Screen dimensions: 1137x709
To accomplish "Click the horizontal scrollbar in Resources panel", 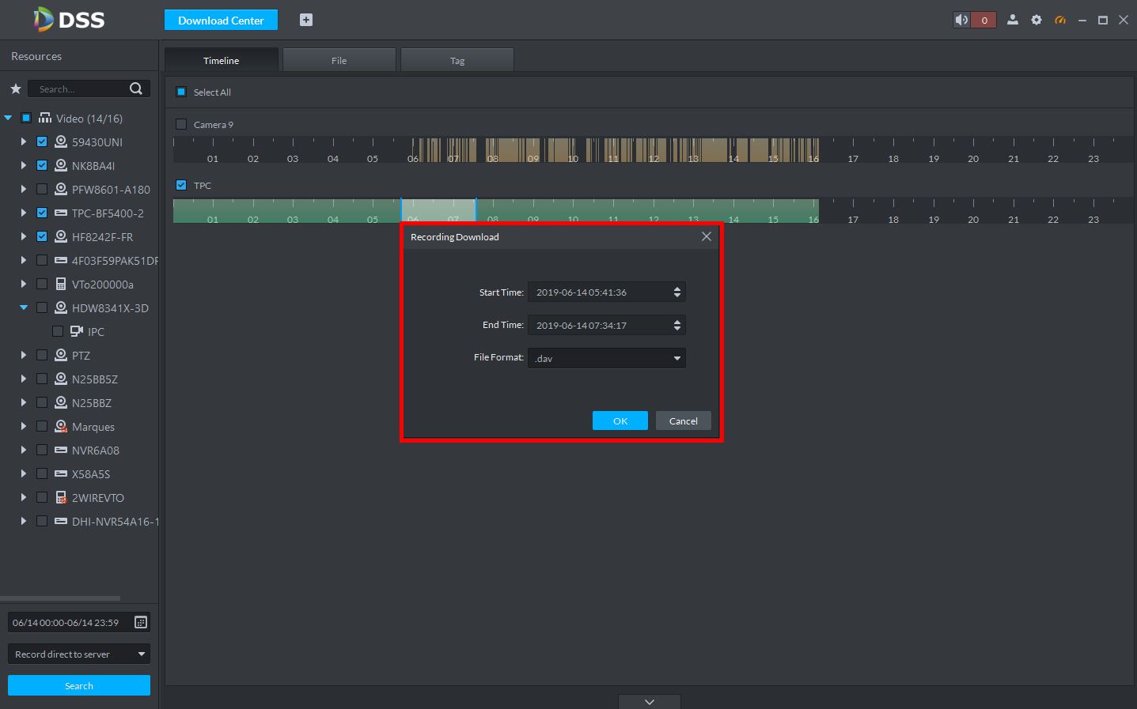I will 60,598.
